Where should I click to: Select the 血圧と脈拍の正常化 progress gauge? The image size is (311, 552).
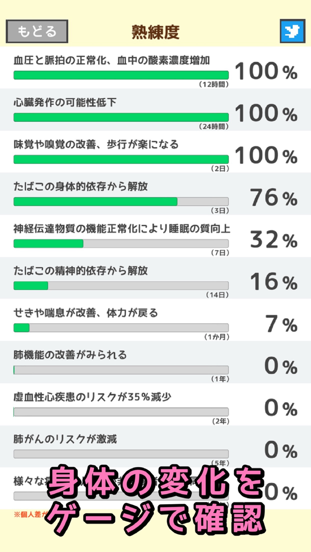click(121, 75)
